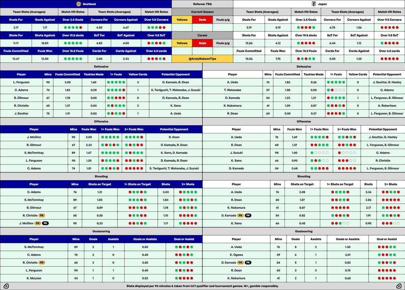The height and width of the screenshot is (290, 405).
Task: Click Scotland's Shots Against value 15.83
Action: 45,43
